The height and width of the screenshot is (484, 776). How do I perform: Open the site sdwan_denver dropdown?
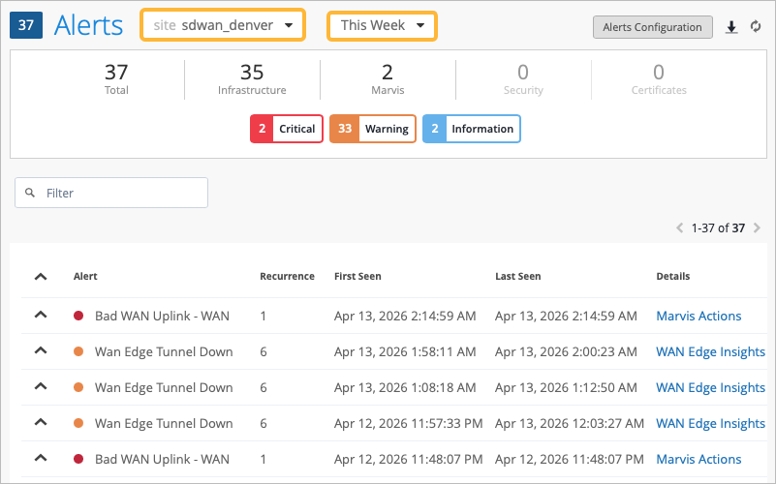(x=223, y=25)
